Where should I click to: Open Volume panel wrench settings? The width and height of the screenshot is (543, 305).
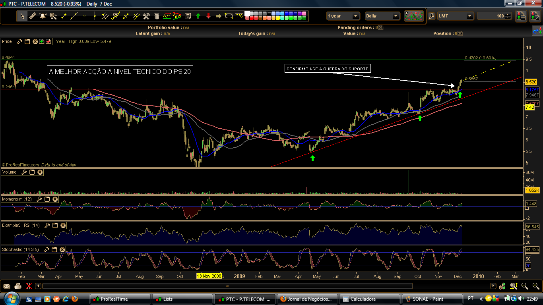tap(24, 172)
